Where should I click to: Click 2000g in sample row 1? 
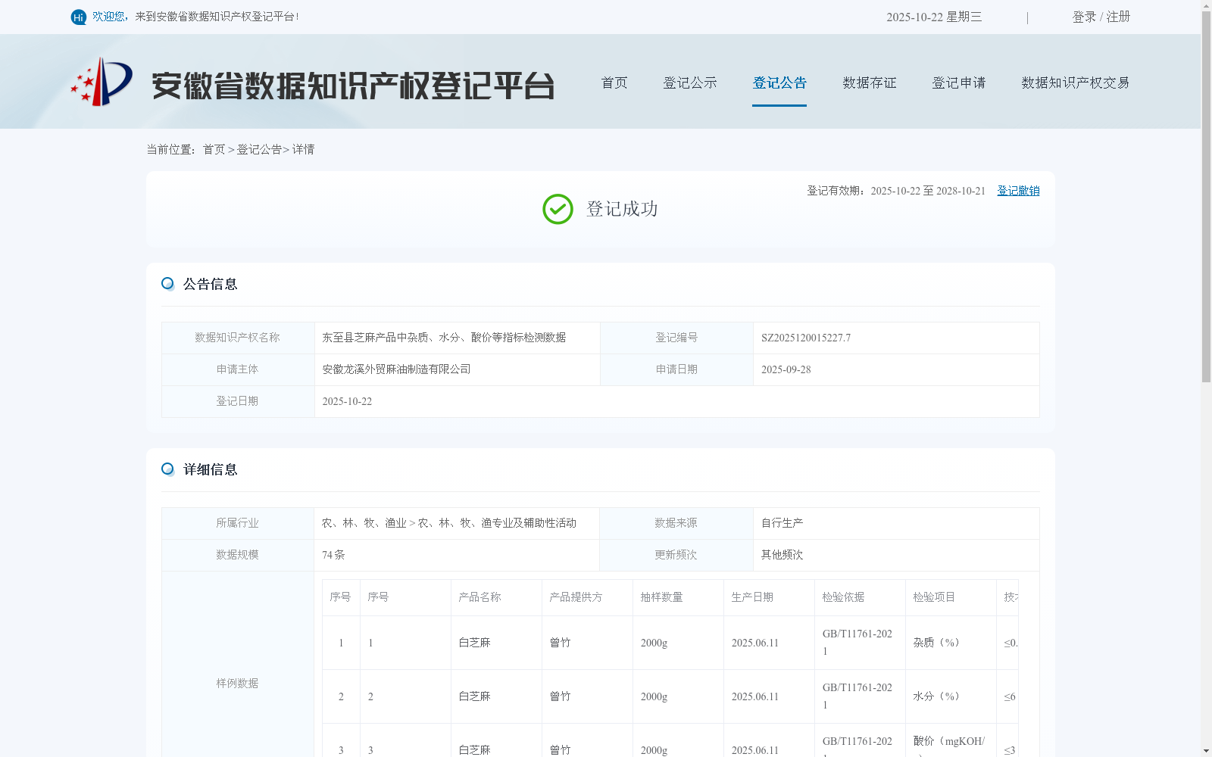point(654,643)
